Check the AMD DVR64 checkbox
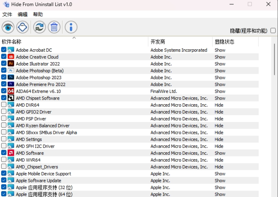Screen dimensions: 278x197 (4, 105)
